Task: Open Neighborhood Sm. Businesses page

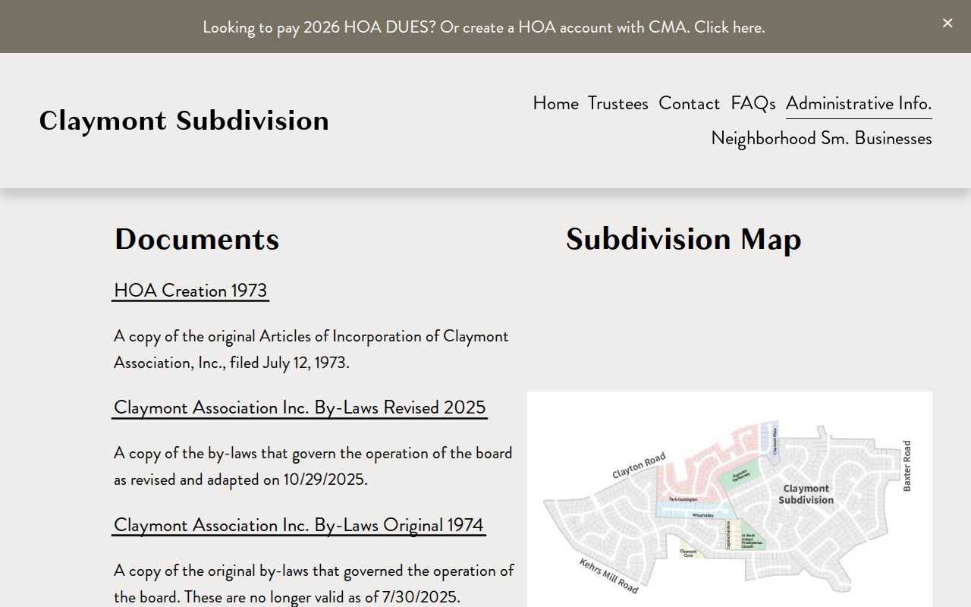Action: coord(822,138)
